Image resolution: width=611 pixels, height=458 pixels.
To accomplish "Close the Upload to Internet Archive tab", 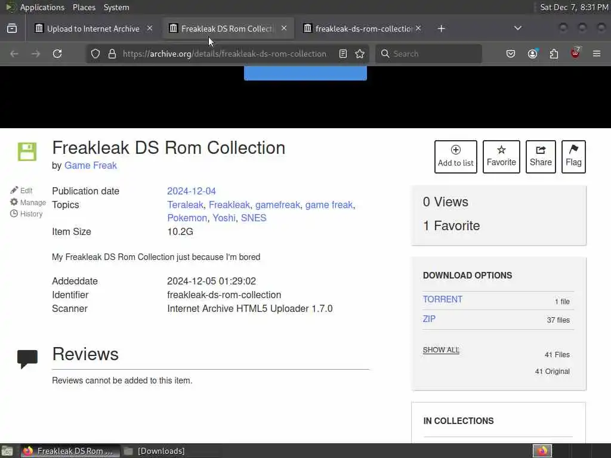I will [x=150, y=28].
